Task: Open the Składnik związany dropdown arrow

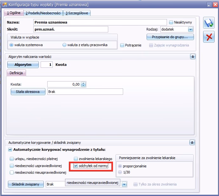Action: coord(124,184)
